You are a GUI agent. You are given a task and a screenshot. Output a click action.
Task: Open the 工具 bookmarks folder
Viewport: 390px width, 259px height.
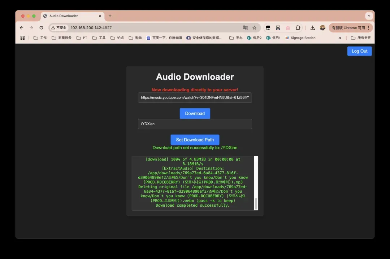(x=99, y=38)
